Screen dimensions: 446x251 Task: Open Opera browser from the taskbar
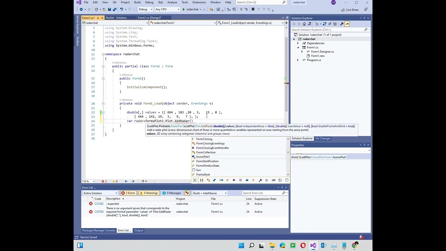(x=303, y=245)
